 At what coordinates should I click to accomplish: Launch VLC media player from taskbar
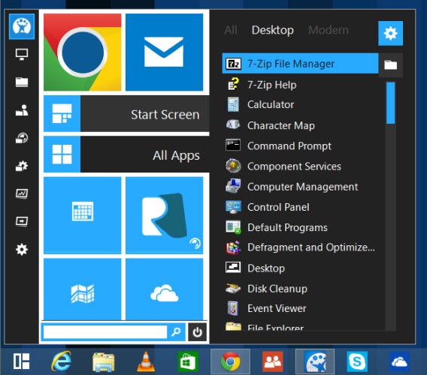(x=146, y=361)
